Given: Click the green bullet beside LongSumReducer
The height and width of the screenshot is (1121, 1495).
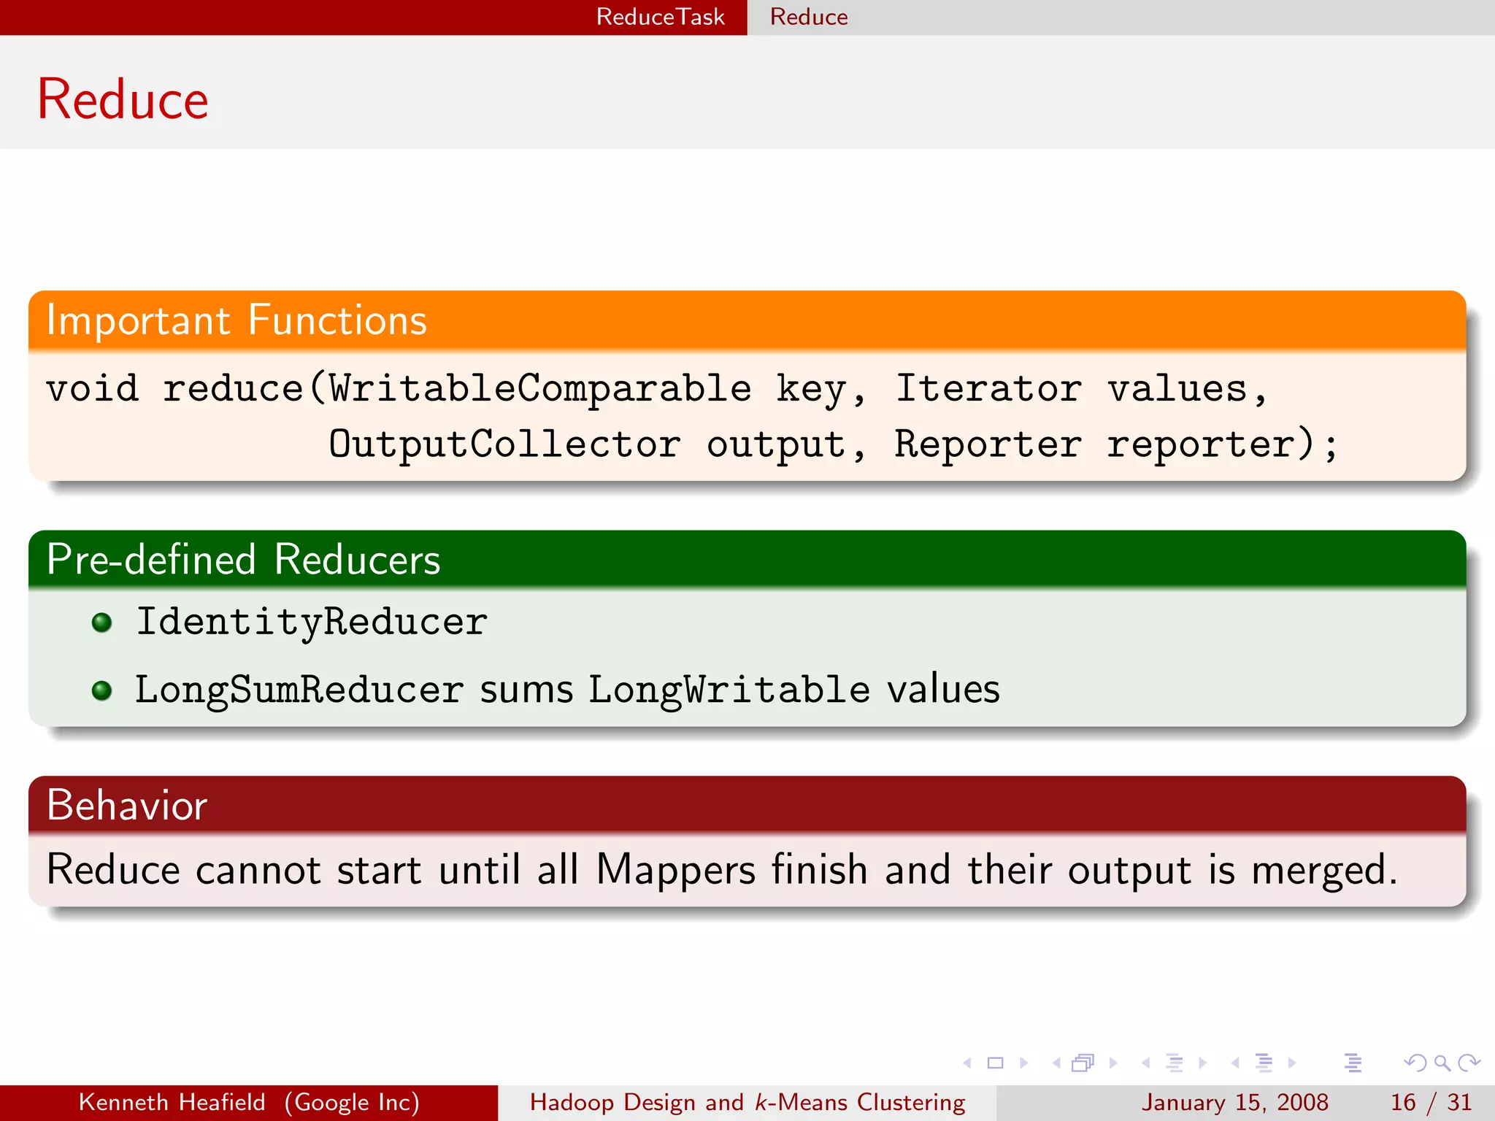Looking at the screenshot, I should coord(101,690).
